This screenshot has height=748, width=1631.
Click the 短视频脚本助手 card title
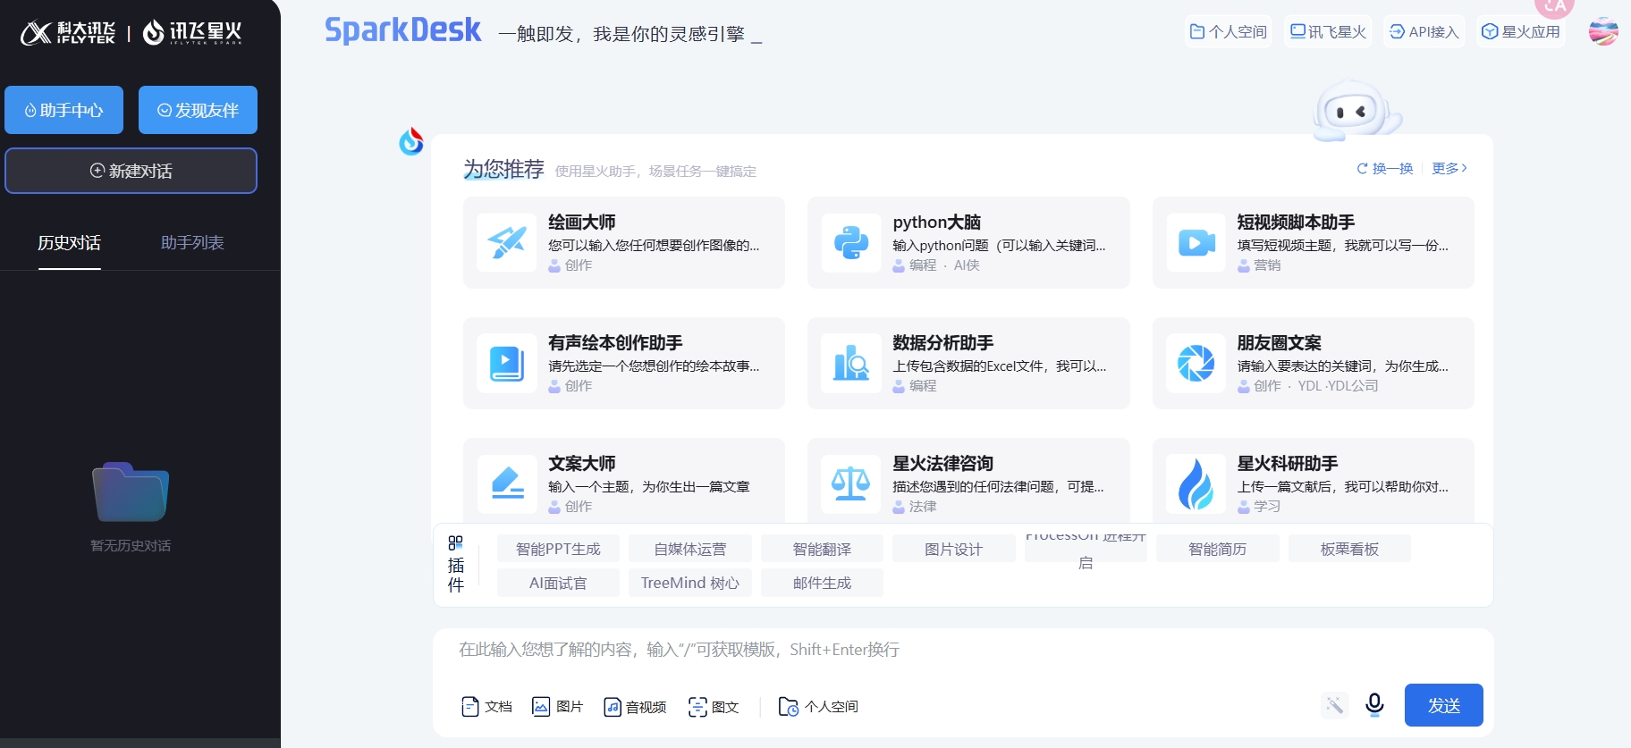coord(1296,222)
